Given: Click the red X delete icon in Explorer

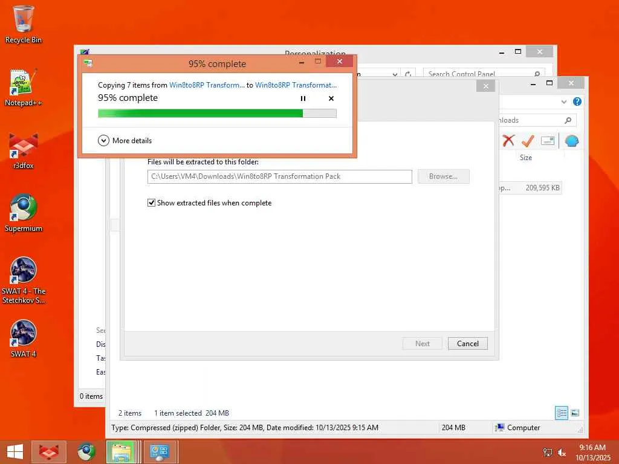Looking at the screenshot, I should [508, 140].
